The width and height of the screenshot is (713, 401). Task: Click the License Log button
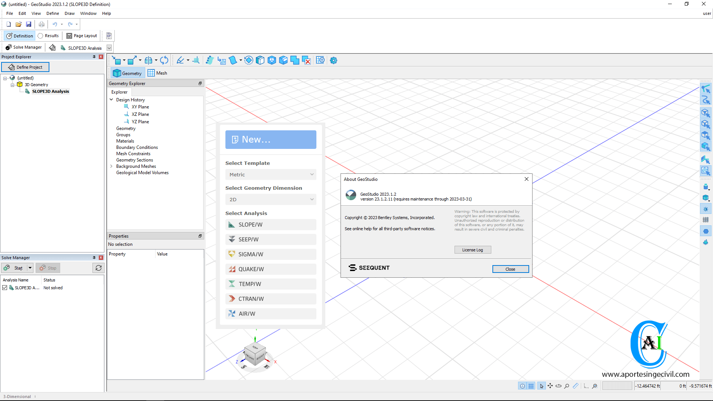pyautogui.click(x=472, y=250)
